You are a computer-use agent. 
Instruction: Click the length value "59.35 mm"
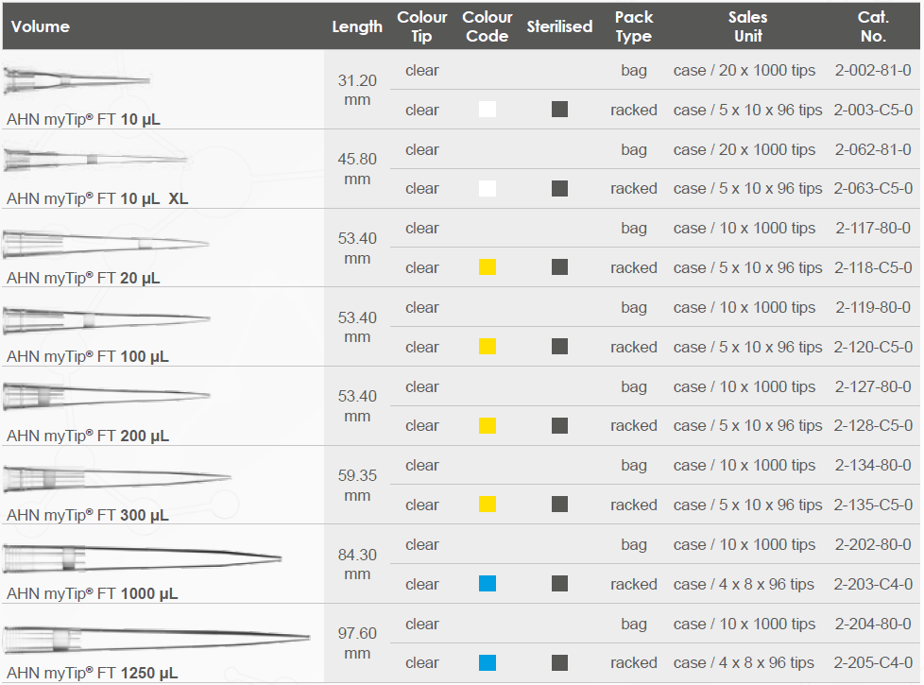(x=357, y=485)
